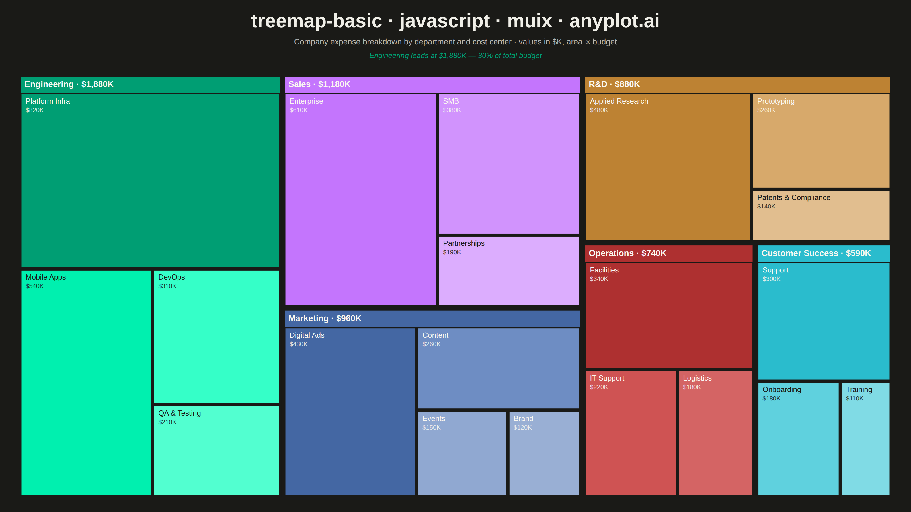Select the Patents & Compliance $140K tile
The image size is (911, 512).
point(821,215)
